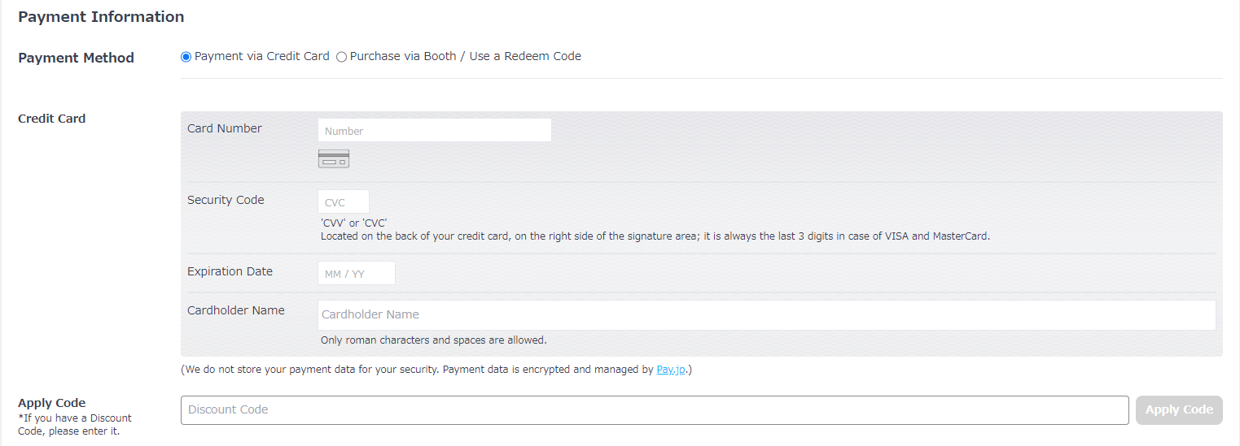Click the 'CVV' or 'CVC' hint text
This screenshot has width=1240, height=446.
click(x=353, y=223)
